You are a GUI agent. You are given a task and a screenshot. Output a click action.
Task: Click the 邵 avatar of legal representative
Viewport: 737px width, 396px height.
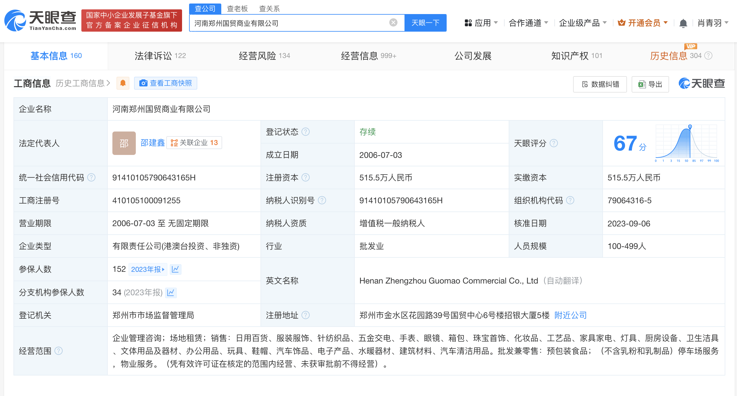pyautogui.click(x=124, y=143)
